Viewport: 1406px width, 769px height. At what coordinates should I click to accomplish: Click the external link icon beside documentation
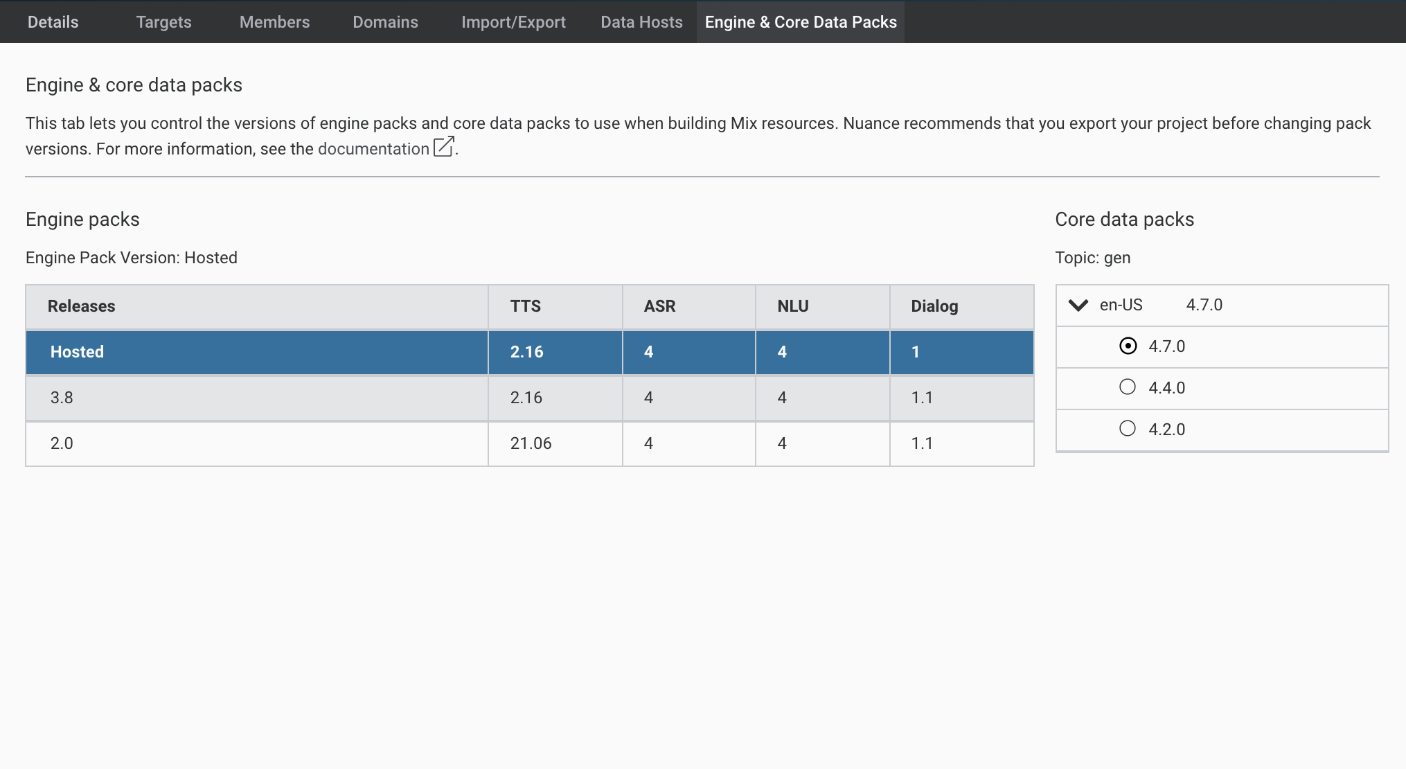[x=443, y=147]
